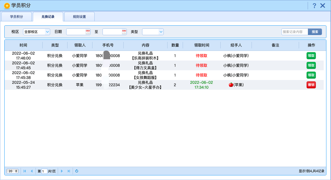Go to the next page arrow
The height and width of the screenshot is (180, 331).
(x=62, y=171)
